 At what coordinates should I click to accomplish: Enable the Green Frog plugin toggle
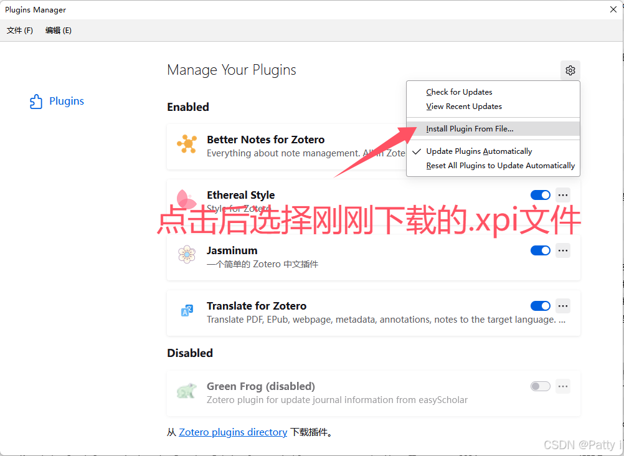pyautogui.click(x=541, y=386)
